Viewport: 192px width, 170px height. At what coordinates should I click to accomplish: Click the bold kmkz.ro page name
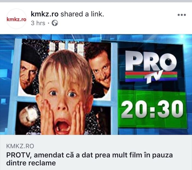click(x=45, y=14)
